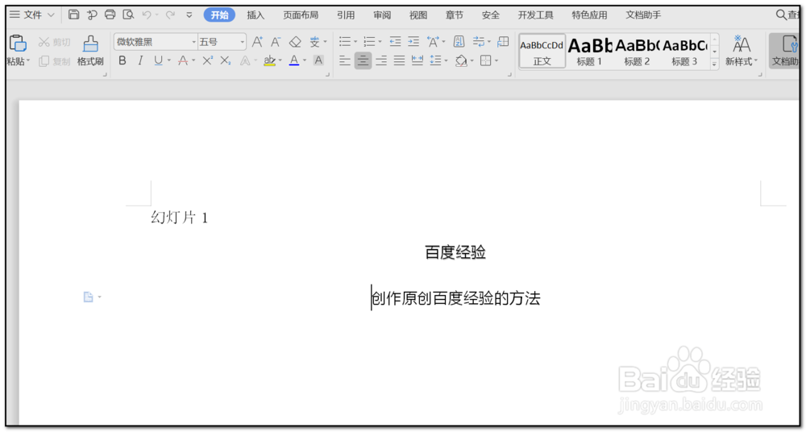This screenshot has height=432, width=806.
Task: Open the 文件 menu
Action: [x=32, y=15]
